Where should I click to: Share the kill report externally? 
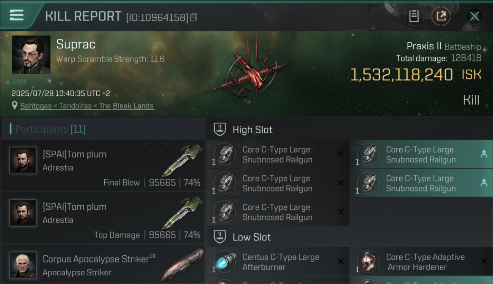[x=441, y=16]
